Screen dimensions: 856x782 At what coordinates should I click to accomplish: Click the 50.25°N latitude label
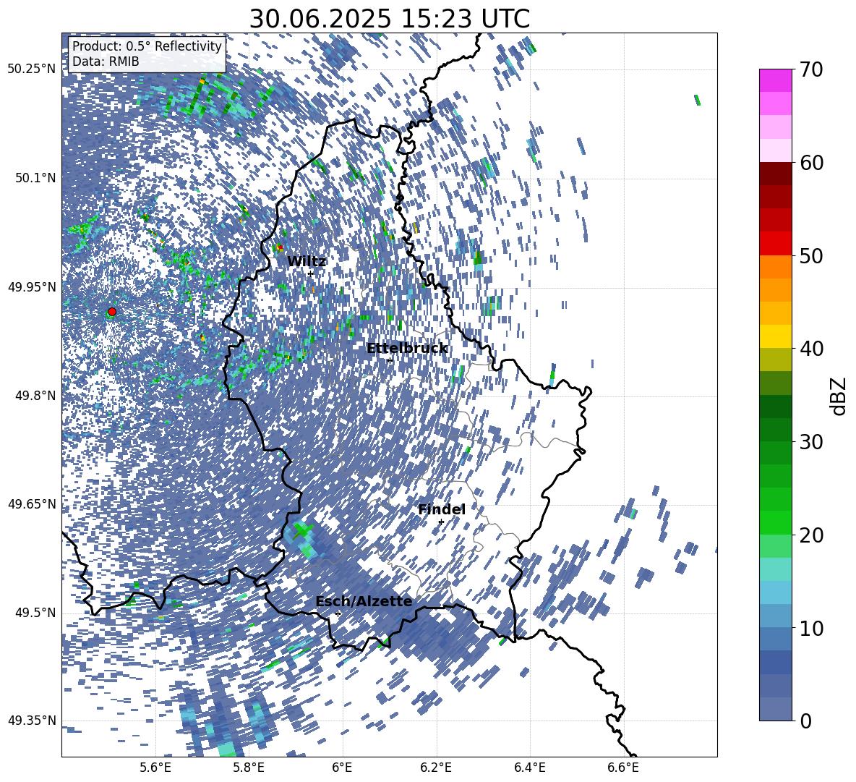[32, 69]
